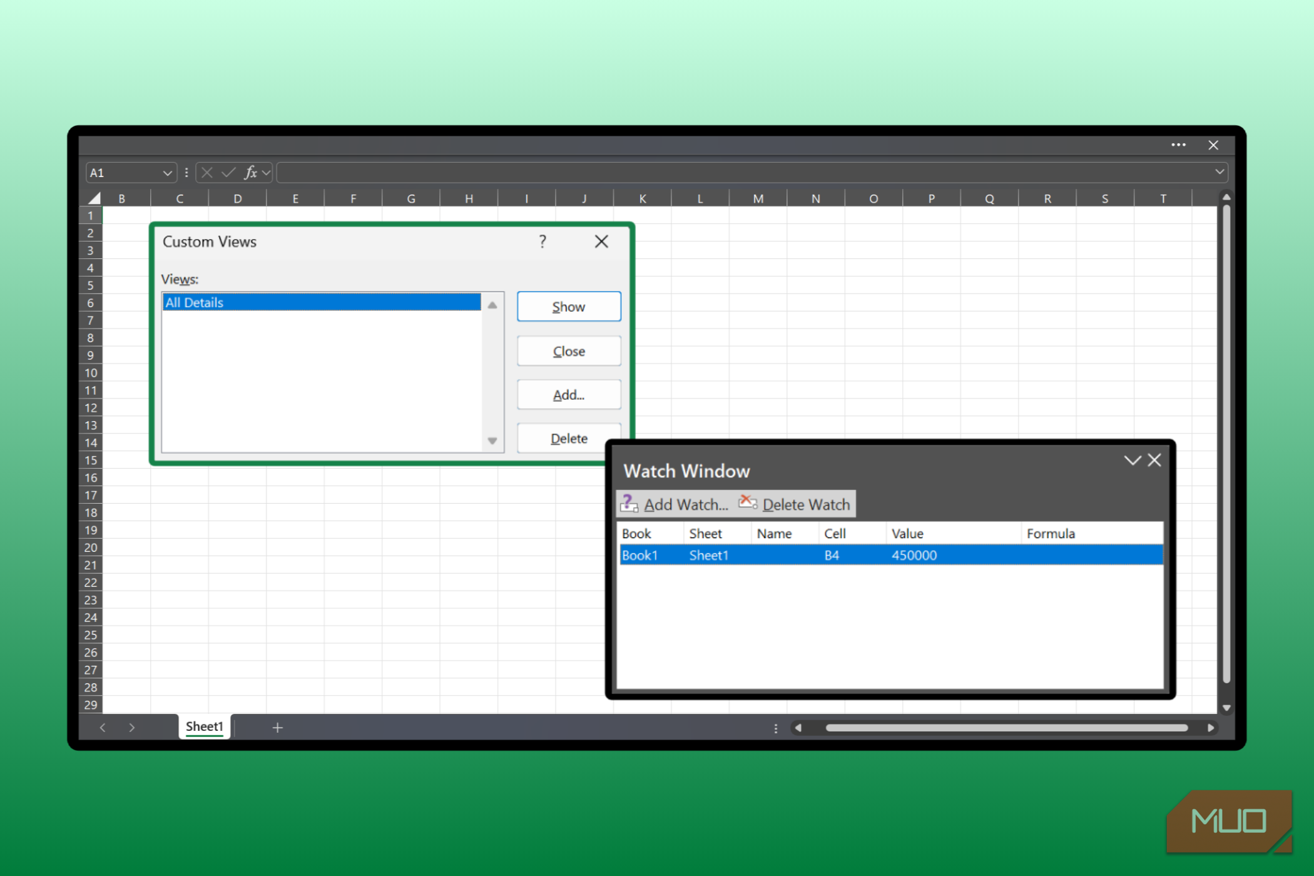Viewport: 1314px width, 876px height.
Task: Click the add new sheet plus icon
Action: click(x=278, y=727)
